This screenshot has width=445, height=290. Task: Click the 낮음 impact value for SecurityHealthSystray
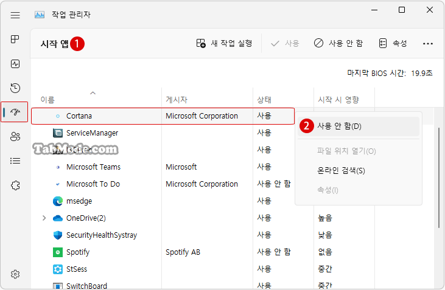coord(325,235)
